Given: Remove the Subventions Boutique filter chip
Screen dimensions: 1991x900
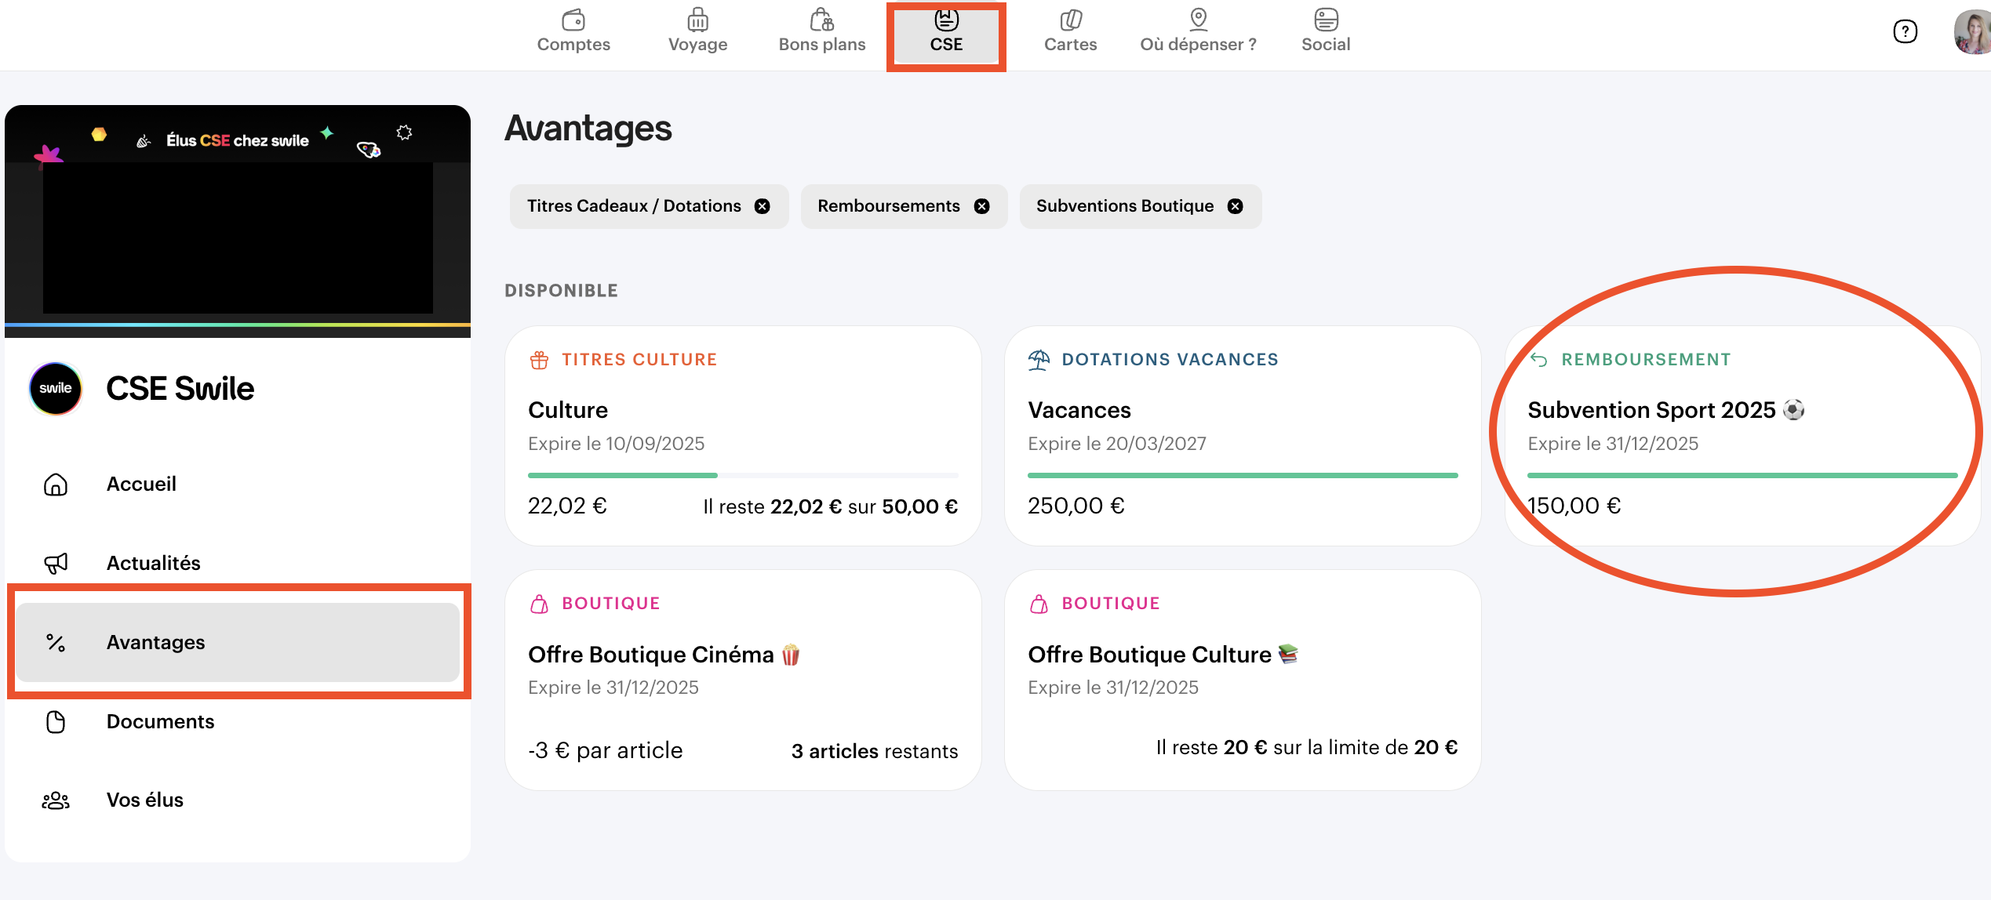Looking at the screenshot, I should point(1236,206).
